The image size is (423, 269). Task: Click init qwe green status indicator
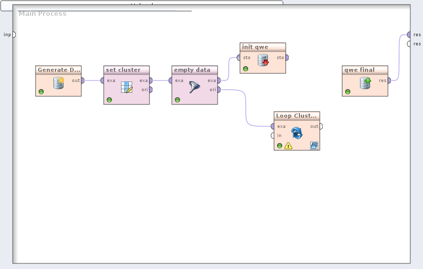tap(246, 69)
